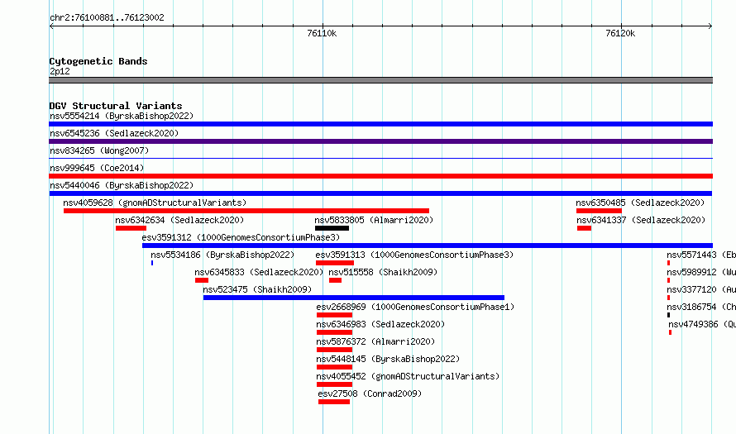
Task: Open nsv6345833 (Sedlazeck2020) label
Action: pos(259,272)
